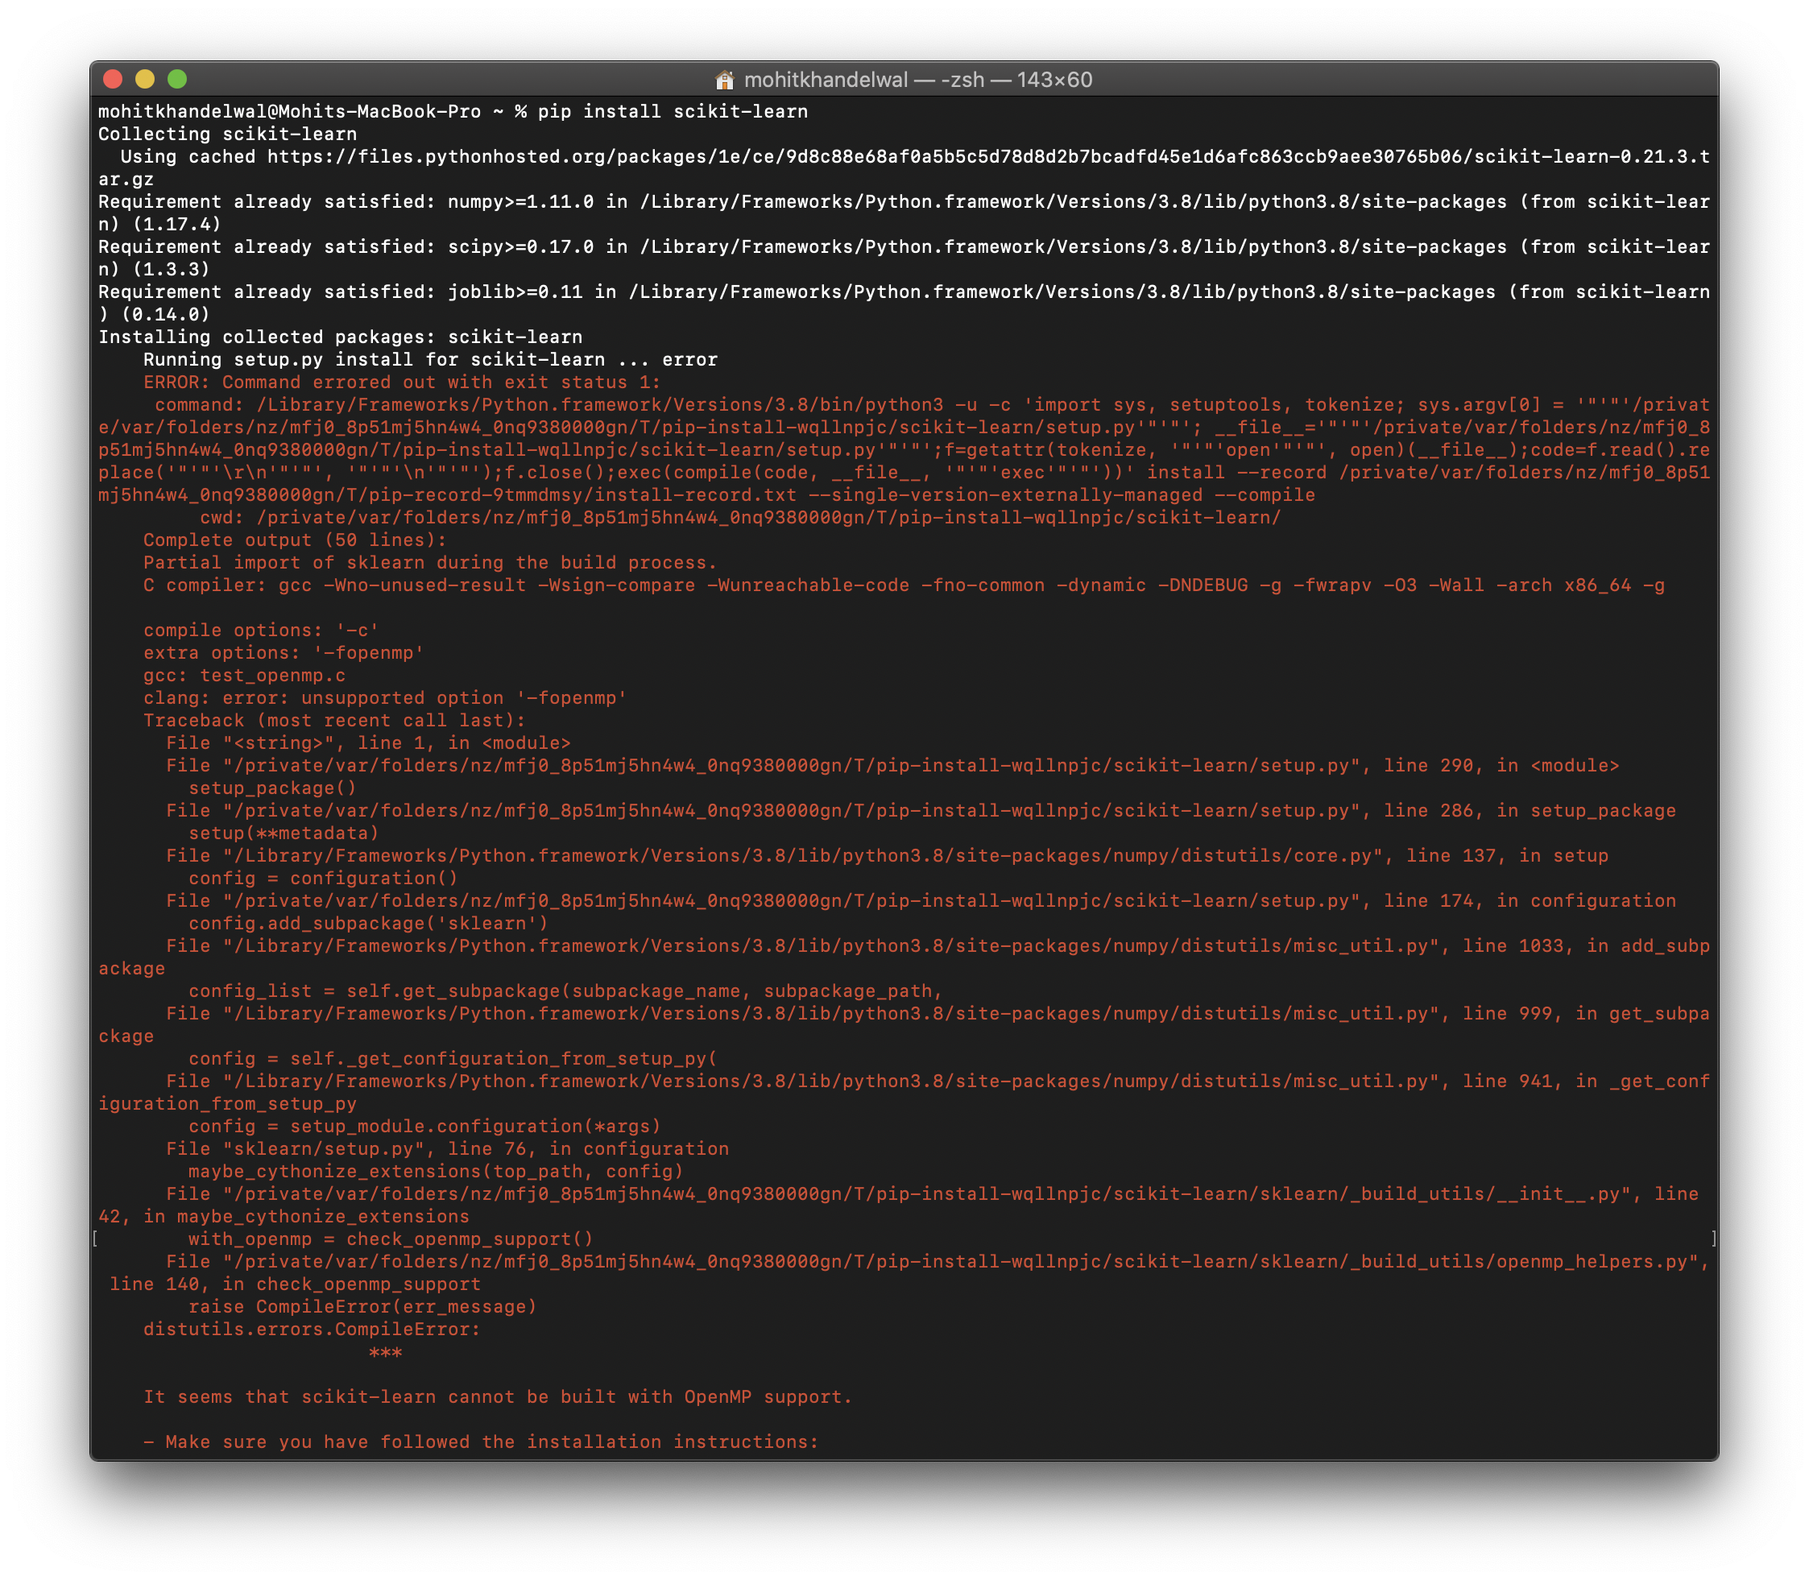Click 'distutils.errors.CompileError:' line

tap(313, 1330)
